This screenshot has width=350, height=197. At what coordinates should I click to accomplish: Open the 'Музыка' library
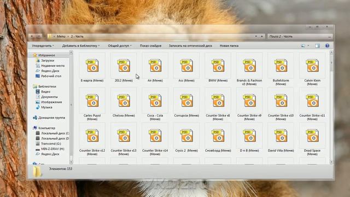pos(46,107)
